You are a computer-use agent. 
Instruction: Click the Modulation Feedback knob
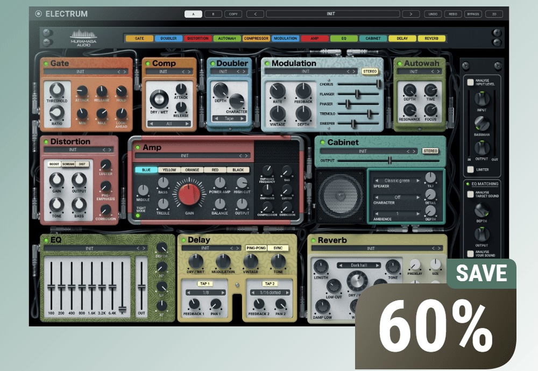tap(303, 91)
